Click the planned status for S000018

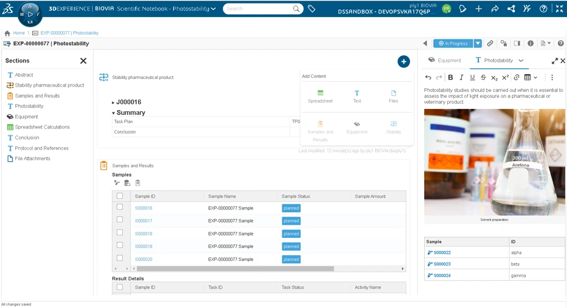(x=291, y=234)
